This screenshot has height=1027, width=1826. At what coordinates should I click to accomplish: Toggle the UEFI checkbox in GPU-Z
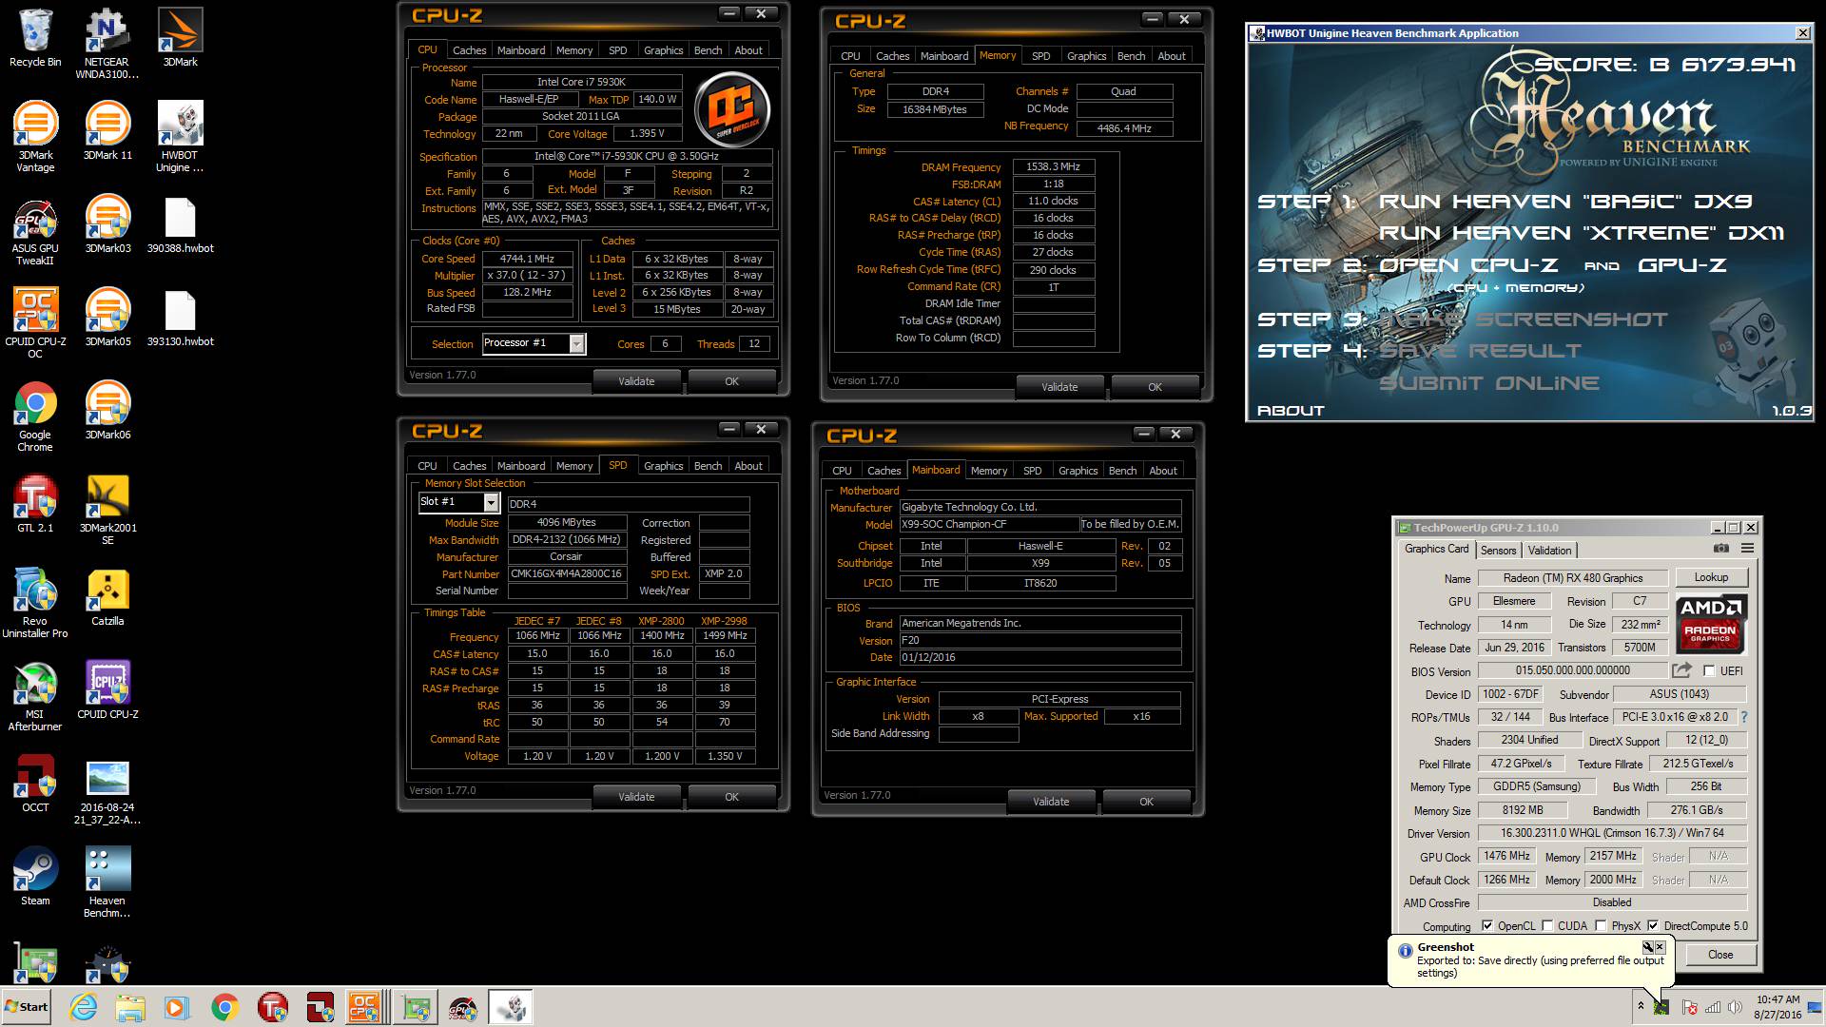click(x=1709, y=671)
